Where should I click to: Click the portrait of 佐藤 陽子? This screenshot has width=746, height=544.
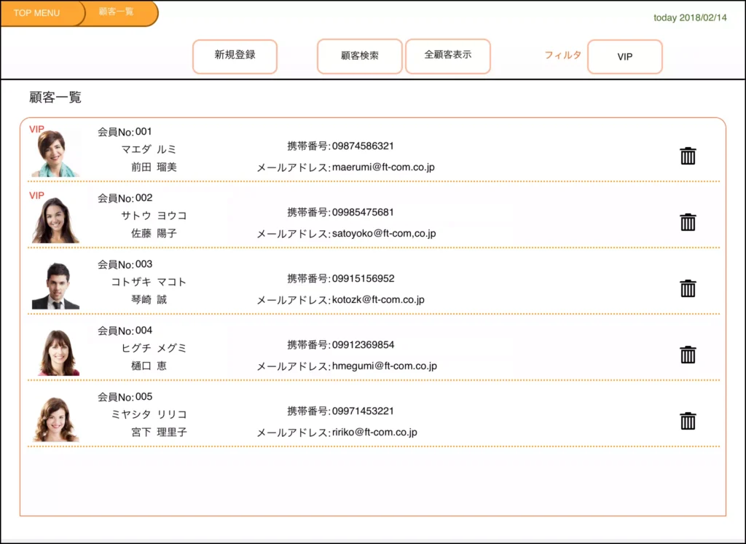point(55,220)
